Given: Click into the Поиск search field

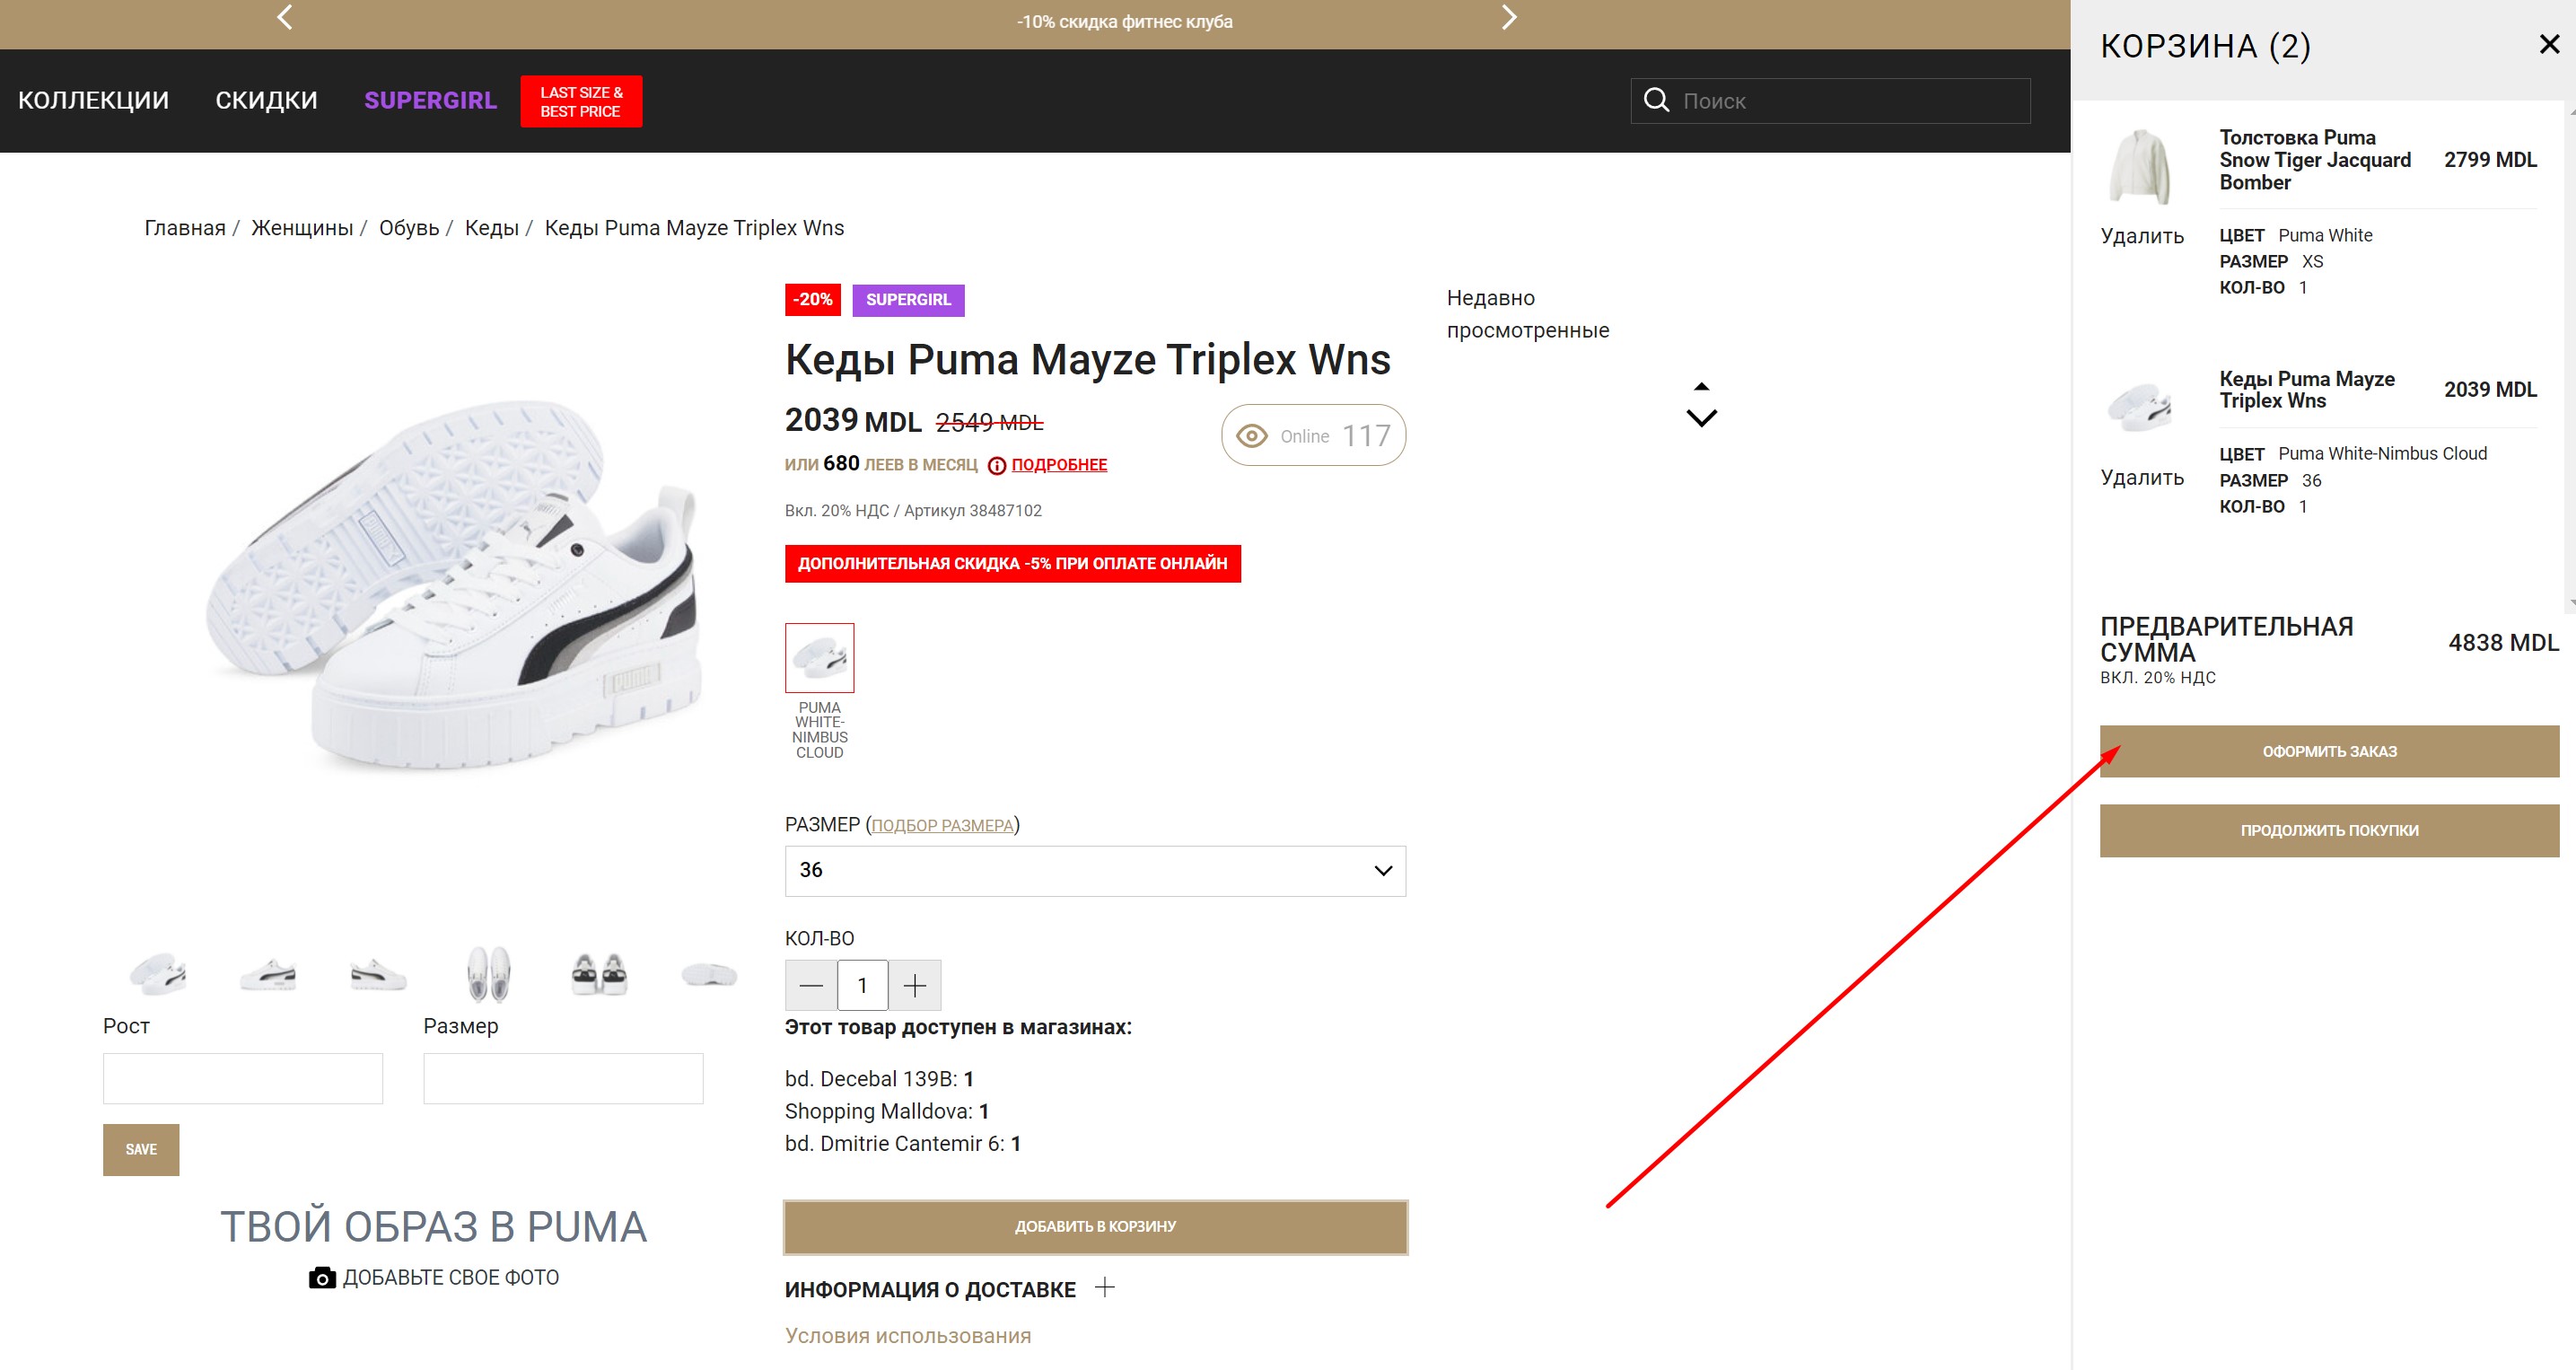Looking at the screenshot, I should (1830, 101).
